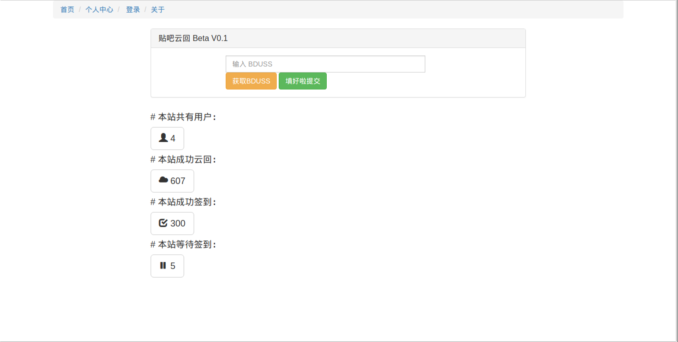
Task: Select the heading 本站成功云回
Action: click(x=183, y=159)
